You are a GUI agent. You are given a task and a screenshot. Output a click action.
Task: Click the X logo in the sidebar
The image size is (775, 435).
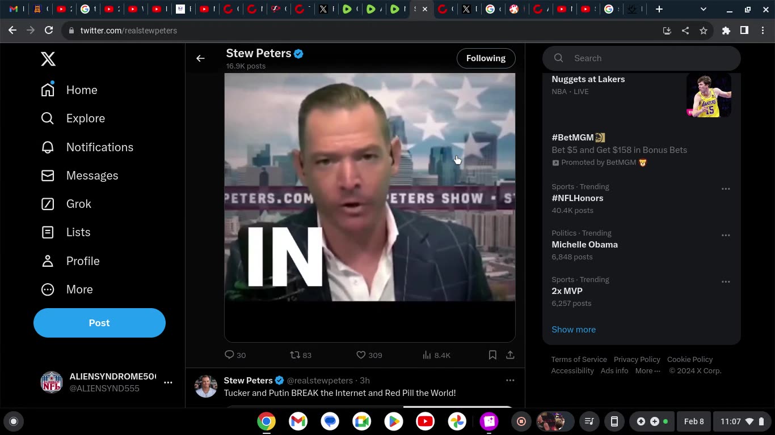click(48, 59)
